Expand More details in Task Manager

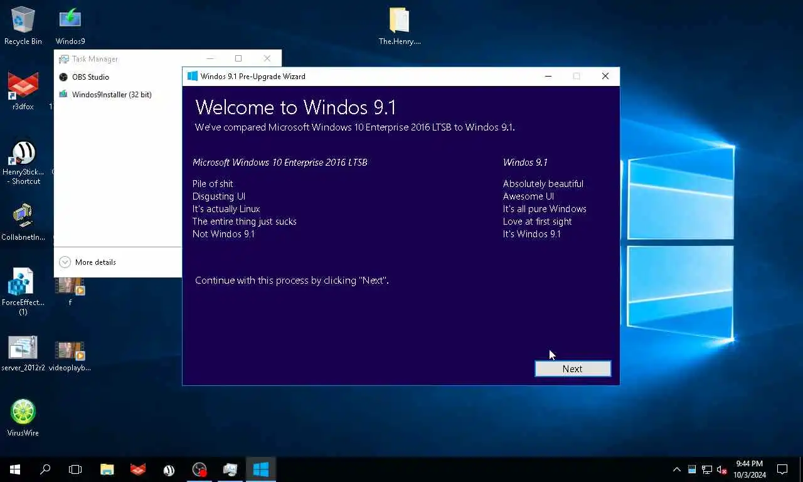87,262
